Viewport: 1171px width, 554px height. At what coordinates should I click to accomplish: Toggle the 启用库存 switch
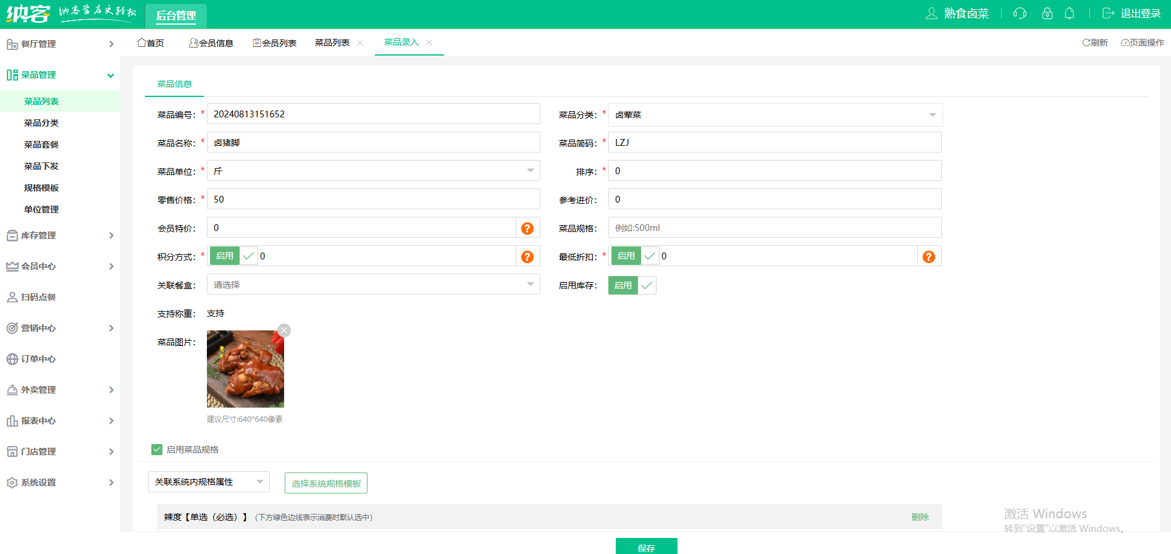[632, 285]
